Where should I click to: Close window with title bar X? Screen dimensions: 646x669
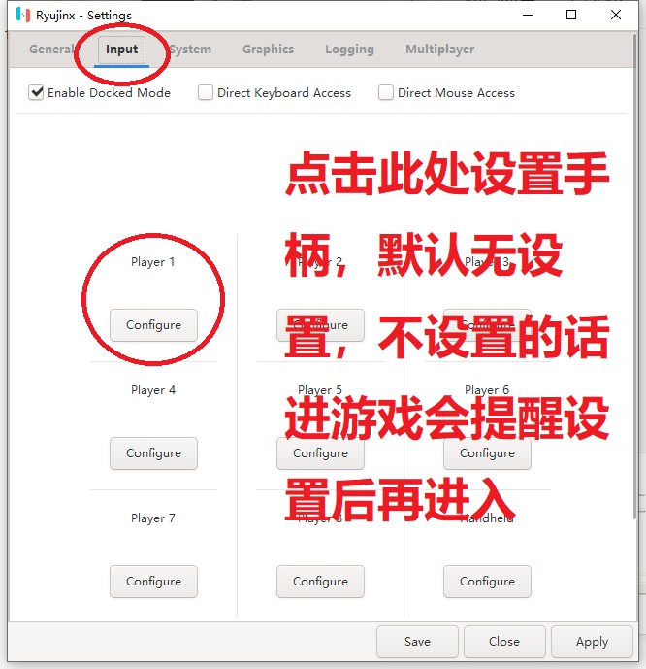[x=615, y=15]
